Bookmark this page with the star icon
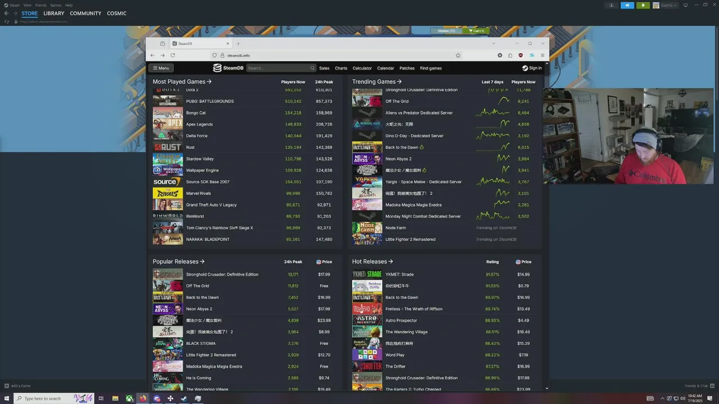The width and height of the screenshot is (719, 404). pos(458,55)
